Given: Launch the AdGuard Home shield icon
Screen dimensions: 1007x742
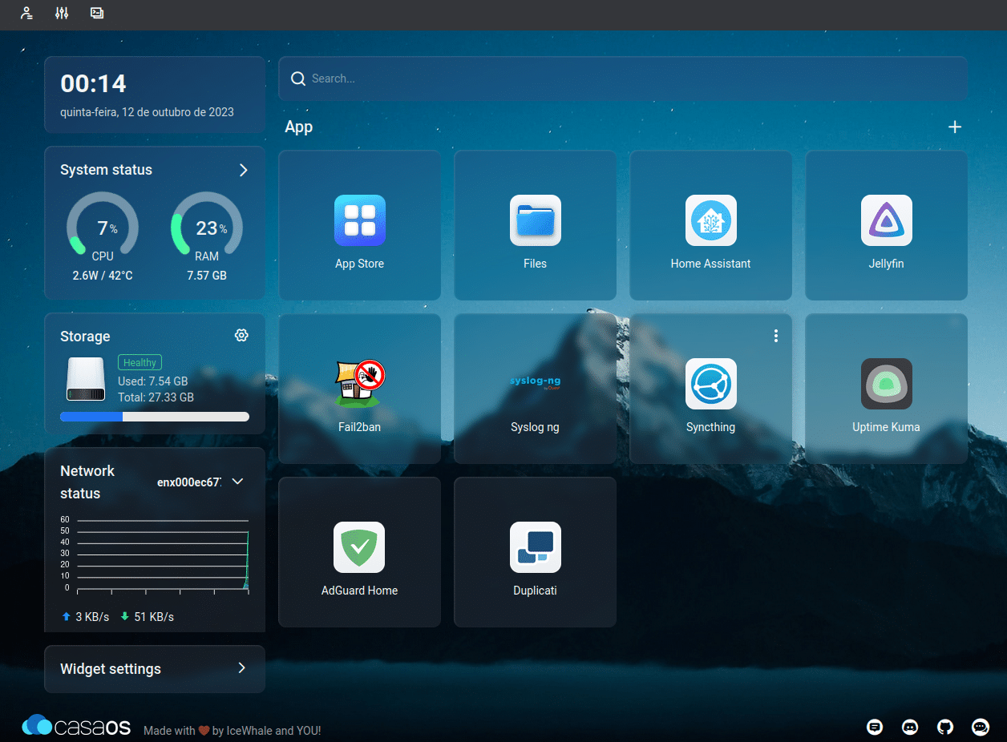Looking at the screenshot, I should (360, 547).
